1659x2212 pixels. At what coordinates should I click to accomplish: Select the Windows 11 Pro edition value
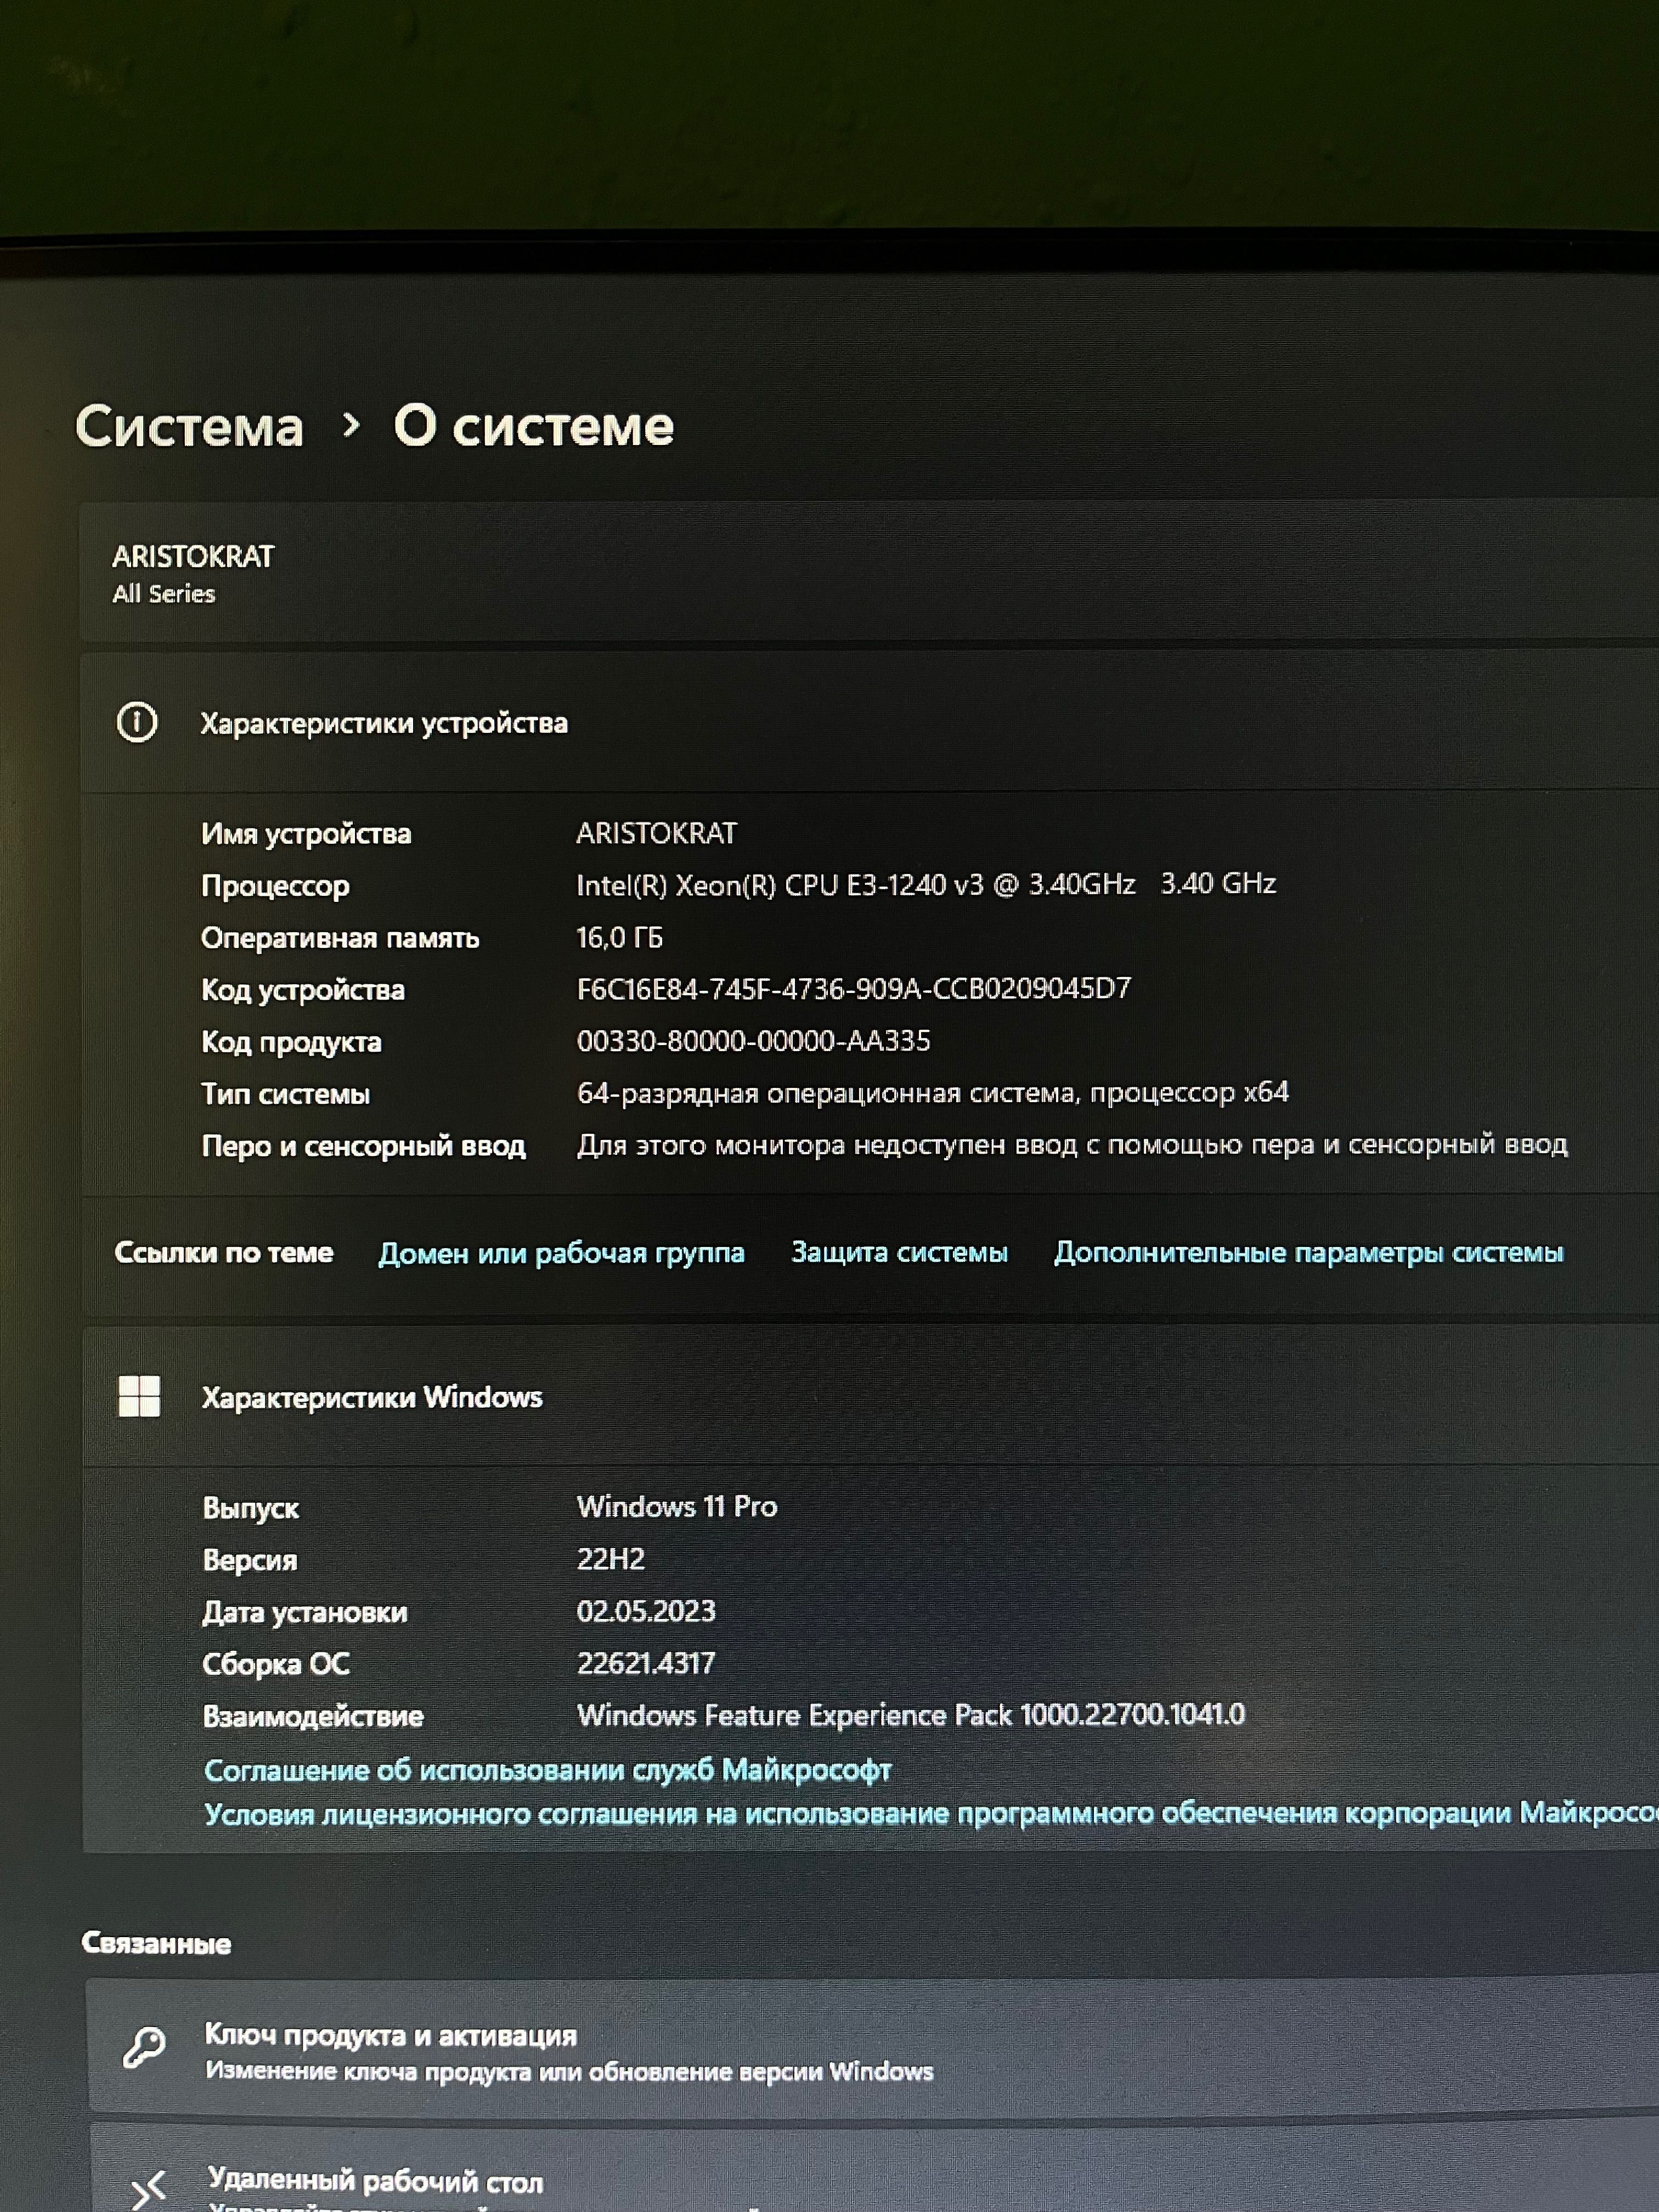pyautogui.click(x=677, y=1506)
